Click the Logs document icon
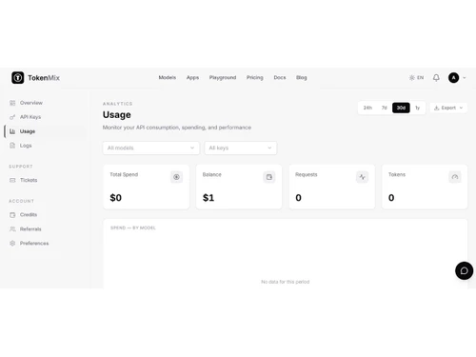This screenshot has width=476, height=357. (x=12, y=146)
